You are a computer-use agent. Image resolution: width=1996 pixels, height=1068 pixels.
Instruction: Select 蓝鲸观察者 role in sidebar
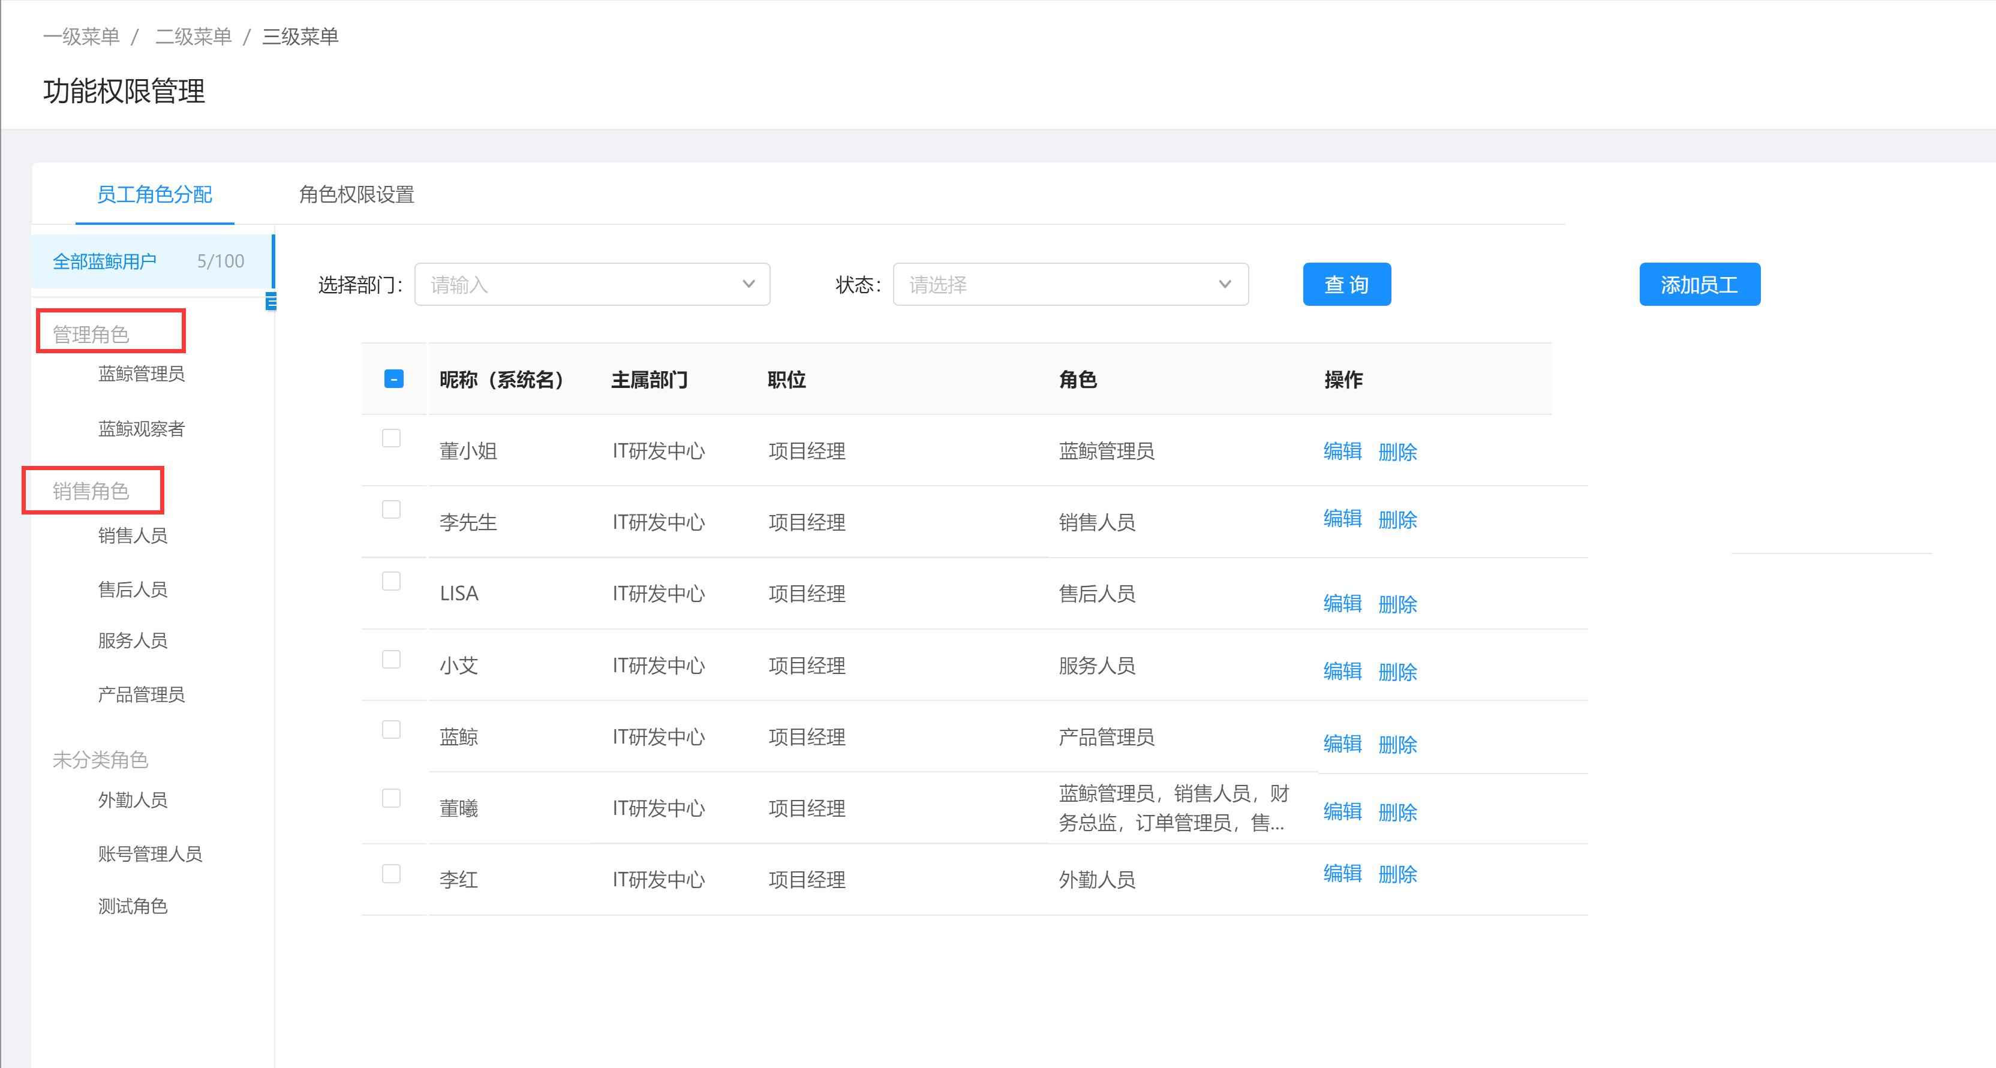pos(141,429)
